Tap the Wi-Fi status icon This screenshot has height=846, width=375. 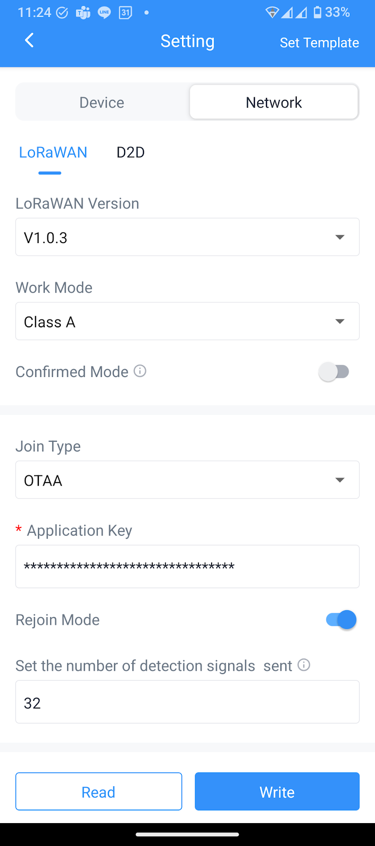tap(272, 13)
